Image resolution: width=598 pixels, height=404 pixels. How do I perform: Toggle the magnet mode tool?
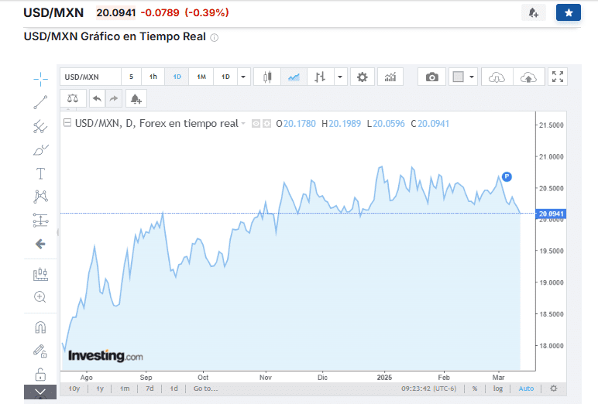coord(40,327)
